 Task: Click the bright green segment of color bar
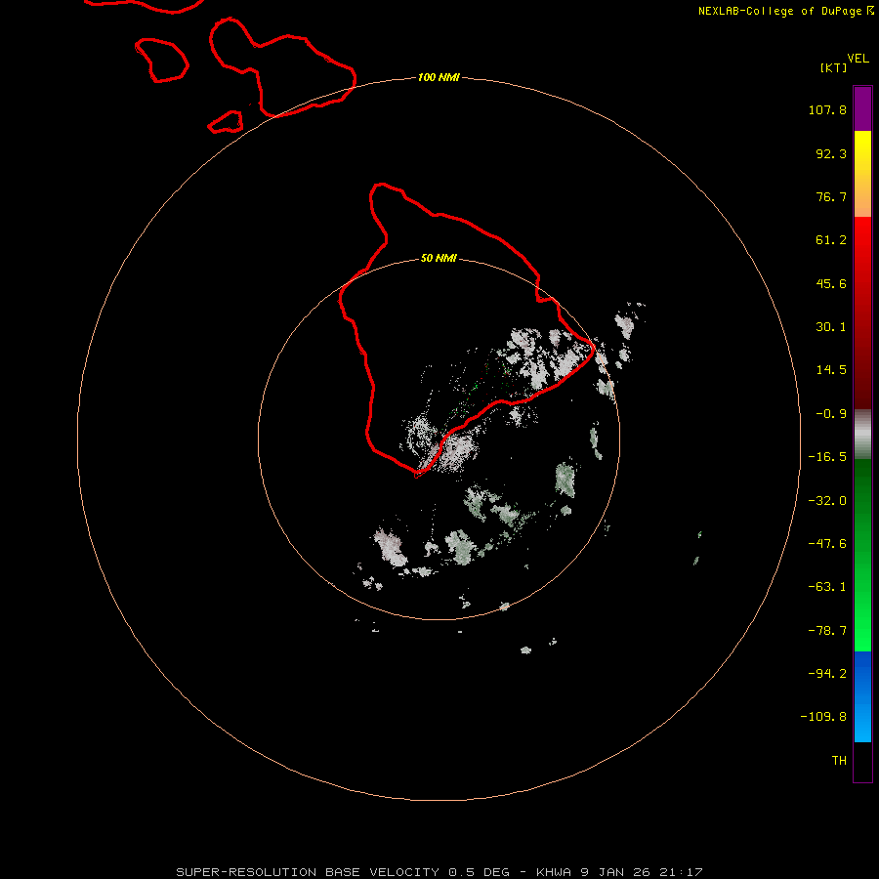(862, 555)
